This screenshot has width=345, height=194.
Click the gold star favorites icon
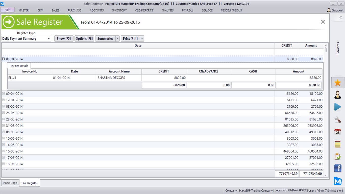(x=338, y=83)
